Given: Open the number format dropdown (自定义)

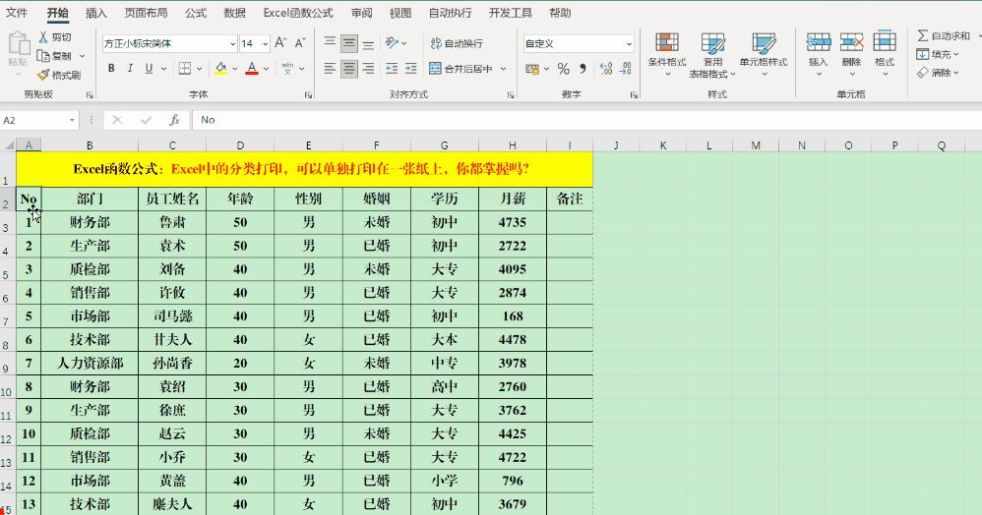Looking at the screenshot, I should click(x=629, y=44).
